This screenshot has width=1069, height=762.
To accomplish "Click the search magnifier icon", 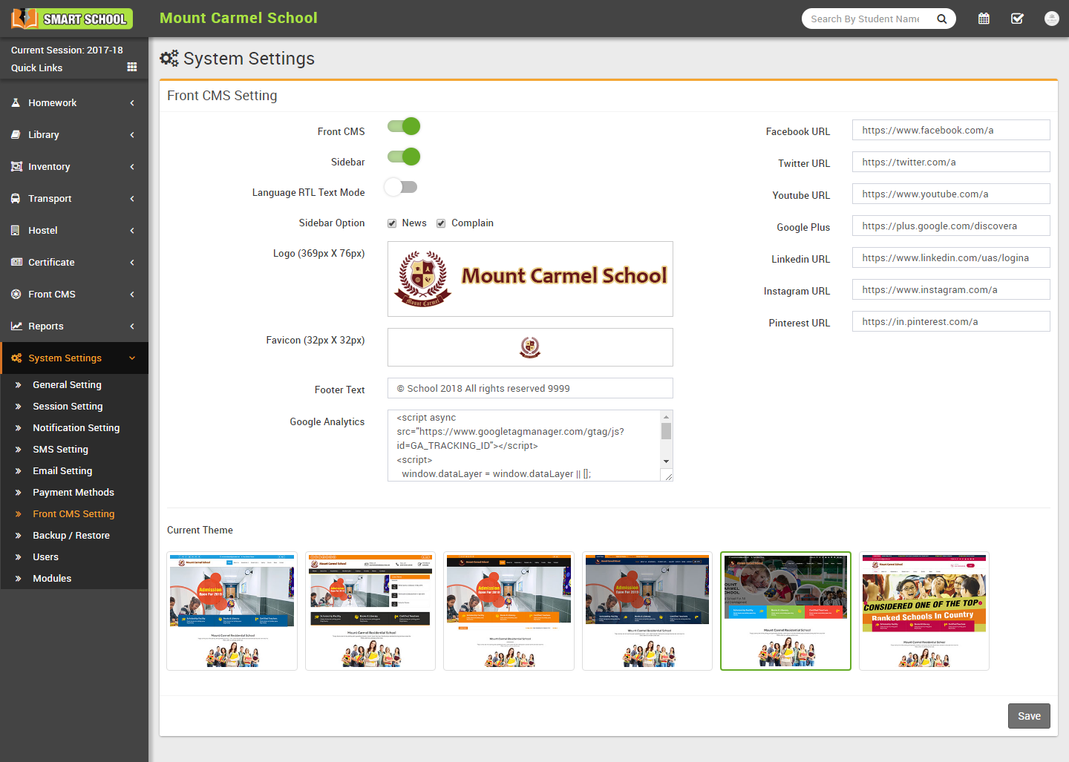I will 941,19.
